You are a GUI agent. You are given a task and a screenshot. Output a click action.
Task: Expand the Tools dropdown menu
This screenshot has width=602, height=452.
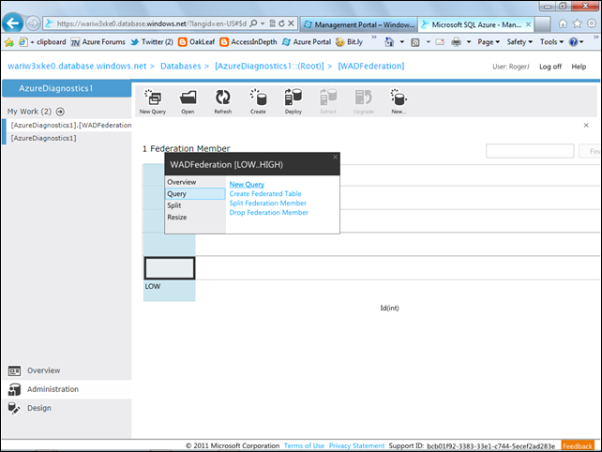(x=551, y=42)
